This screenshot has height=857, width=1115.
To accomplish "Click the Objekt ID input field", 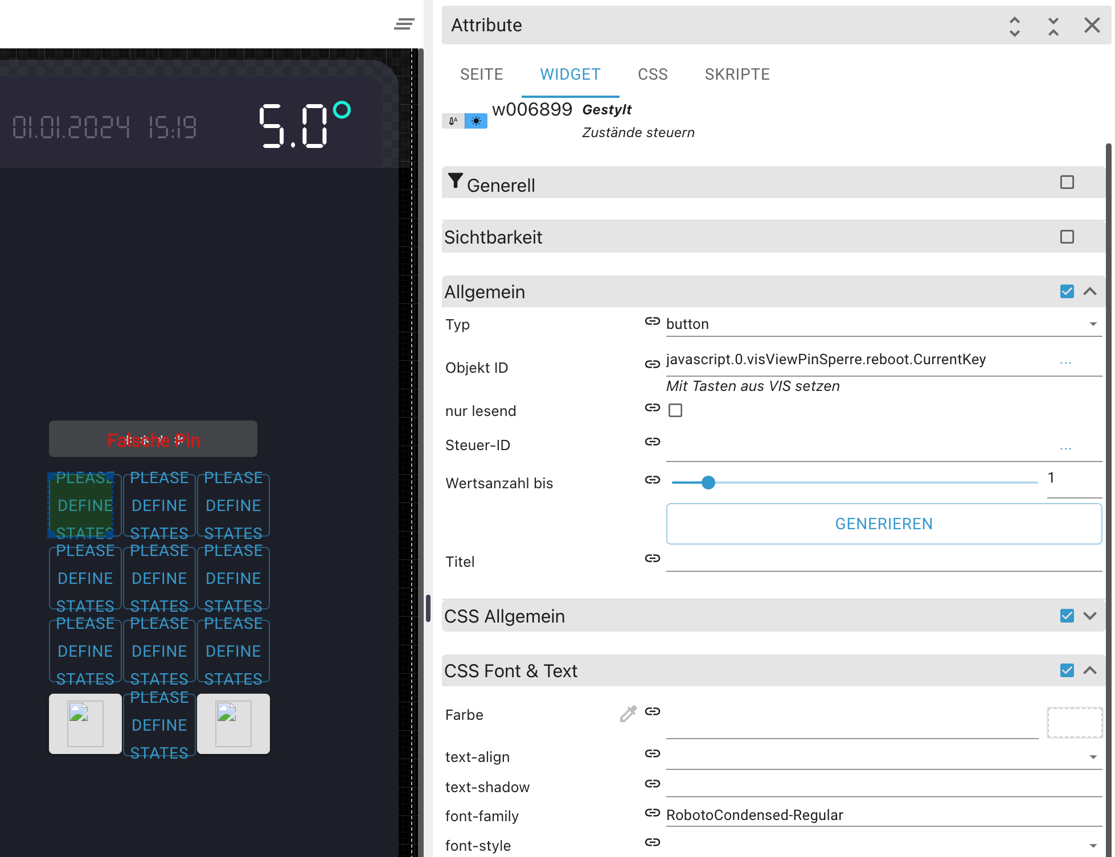I will [x=860, y=361].
